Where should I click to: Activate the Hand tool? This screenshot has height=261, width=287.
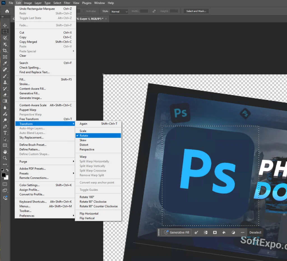5,152
